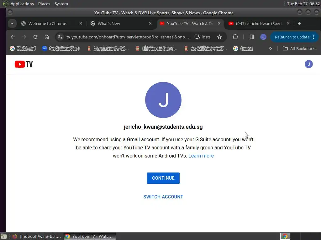Image resolution: width=321 pixels, height=240 pixels.
Task: Click the show desktop icon in taskbar
Action: pyautogui.click(x=4, y=236)
